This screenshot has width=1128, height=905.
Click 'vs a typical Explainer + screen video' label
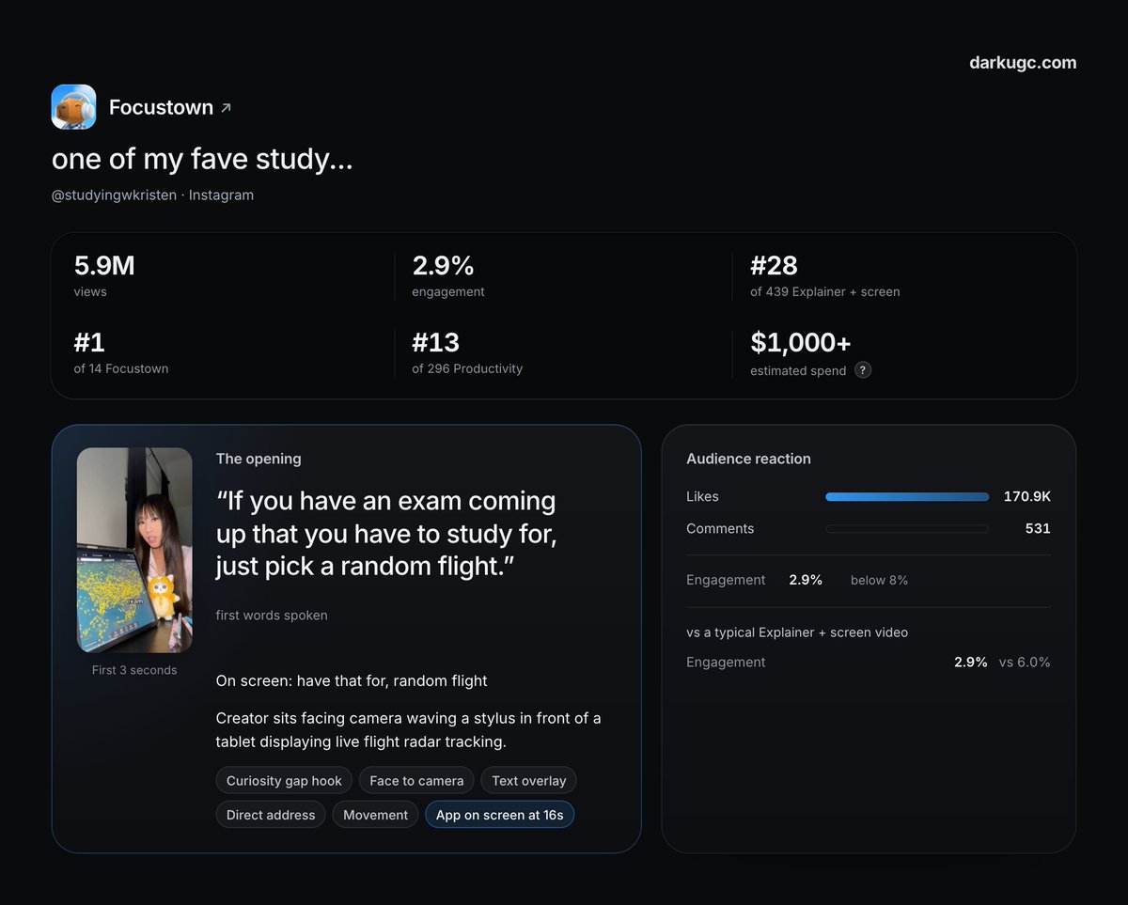(x=797, y=632)
